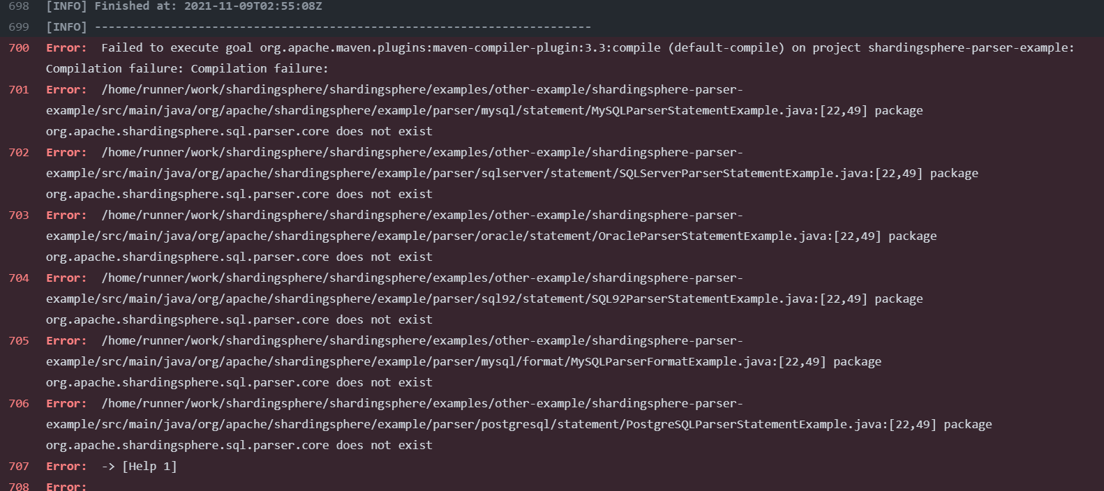The image size is (1104, 491).
Task: Click line number 706
Action: [19, 404]
